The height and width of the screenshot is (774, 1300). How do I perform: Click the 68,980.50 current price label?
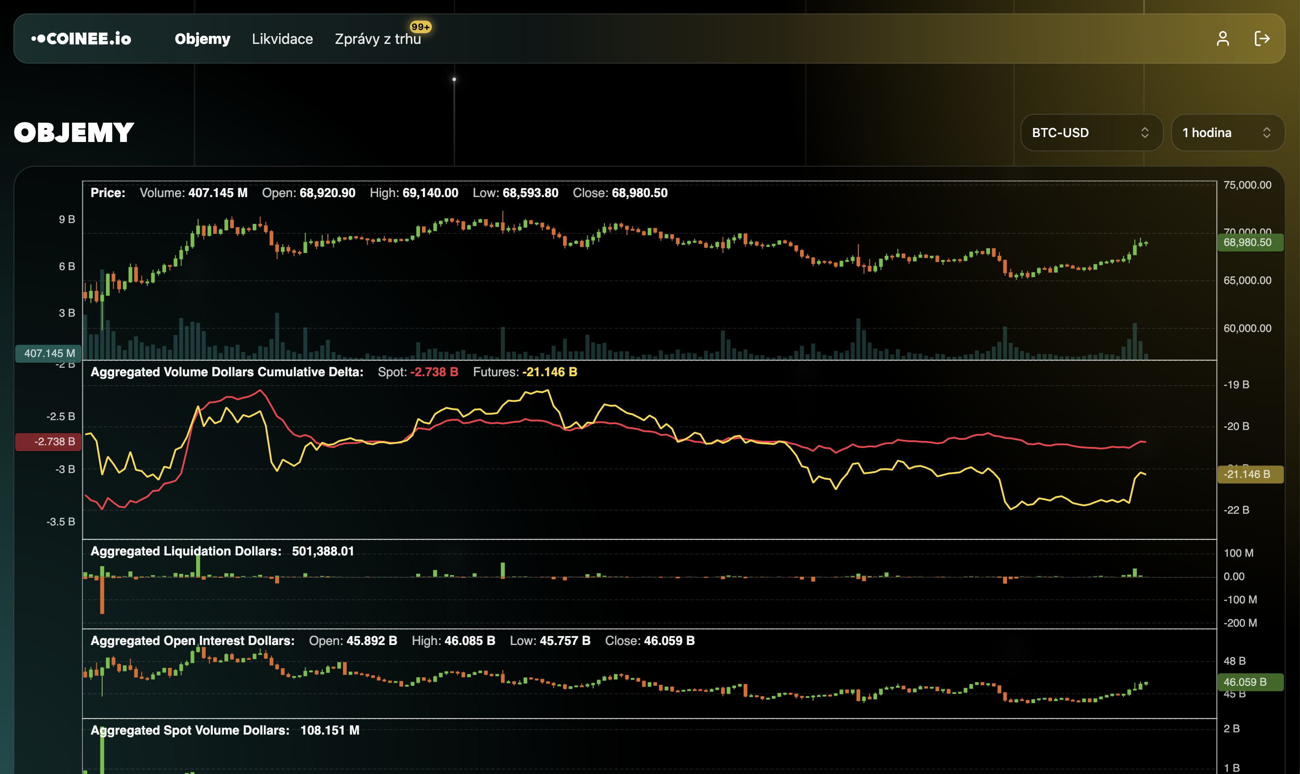(1249, 242)
